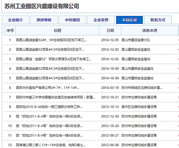The width and height of the screenshot is (179, 148).
Task: Select date 2014-03-19 cell
Action: click(110, 88)
